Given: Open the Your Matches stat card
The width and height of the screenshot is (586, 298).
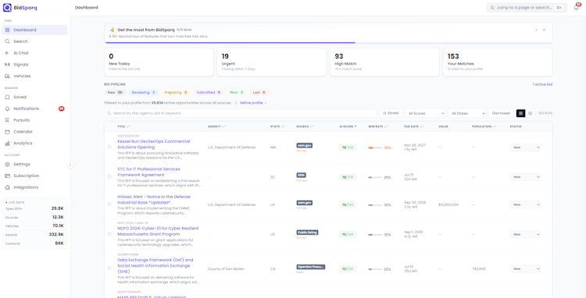Looking at the screenshot, I should (x=498, y=62).
